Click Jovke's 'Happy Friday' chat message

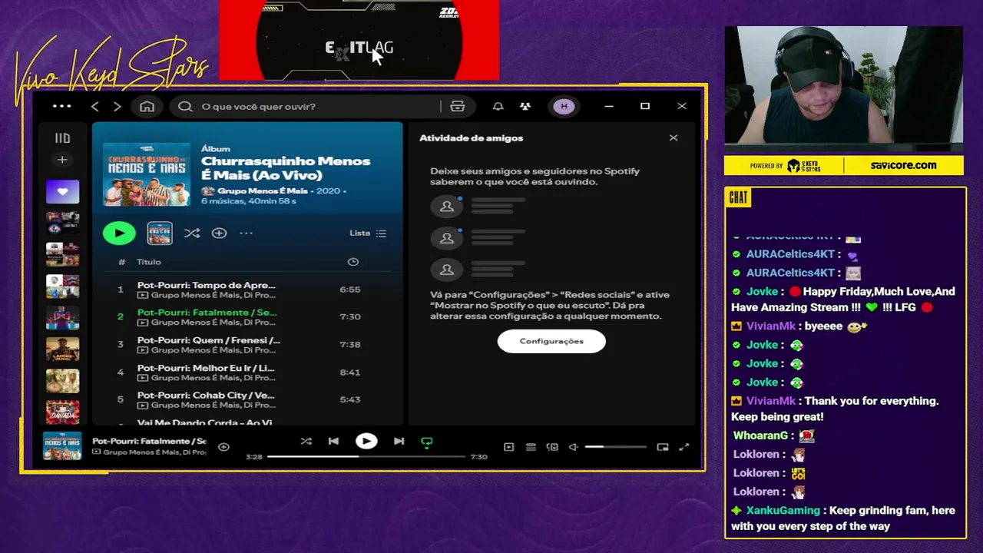(x=843, y=300)
